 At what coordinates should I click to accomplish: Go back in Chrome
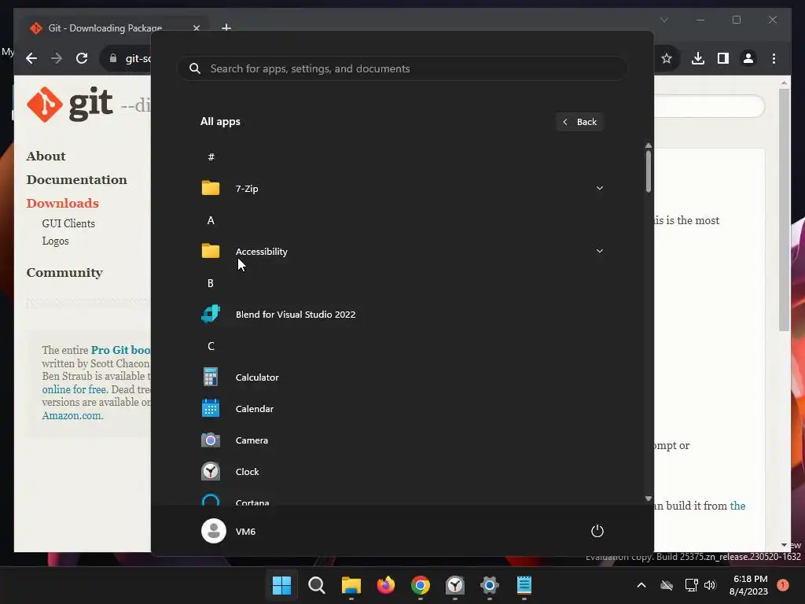pyautogui.click(x=31, y=58)
